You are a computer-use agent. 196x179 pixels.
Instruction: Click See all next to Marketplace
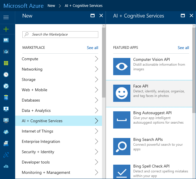pyautogui.click(x=93, y=48)
